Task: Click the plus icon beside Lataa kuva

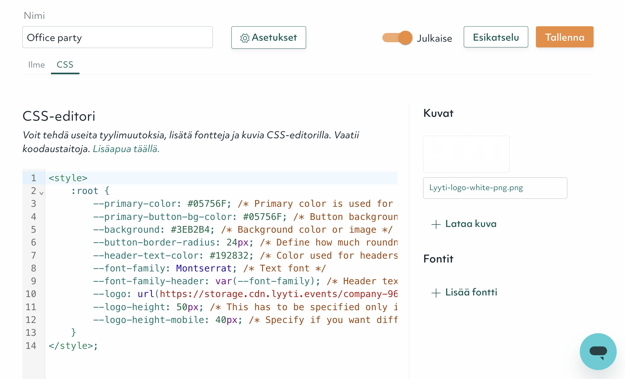Action: (x=436, y=224)
